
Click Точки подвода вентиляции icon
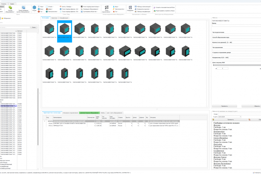tap(82, 7)
